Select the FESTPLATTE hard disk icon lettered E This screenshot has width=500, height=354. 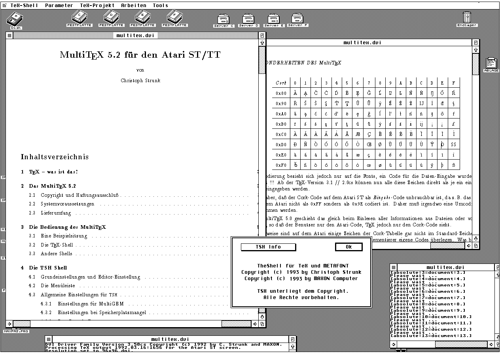click(x=143, y=19)
